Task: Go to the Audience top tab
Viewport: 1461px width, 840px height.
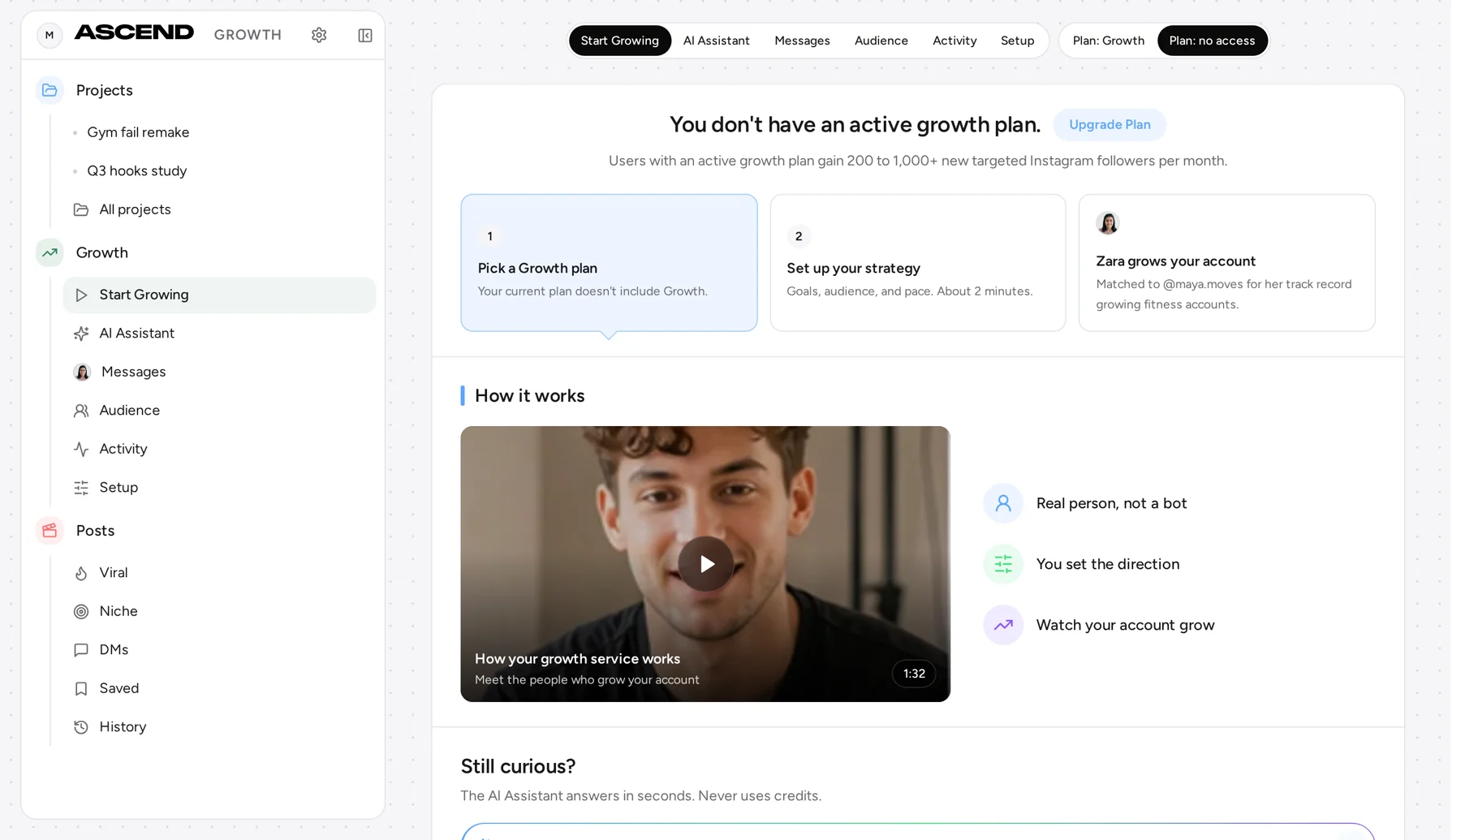Action: (881, 41)
